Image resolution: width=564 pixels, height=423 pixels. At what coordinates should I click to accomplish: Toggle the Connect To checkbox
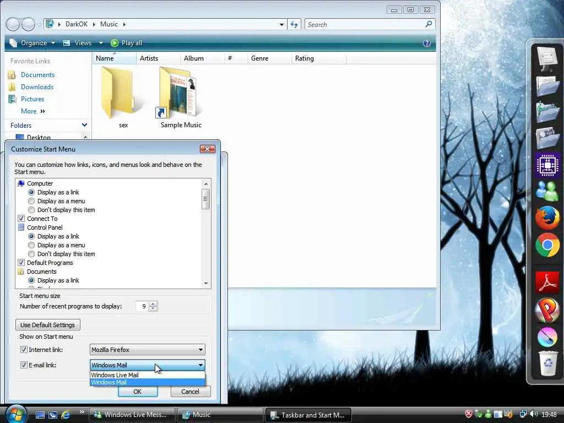pos(21,219)
